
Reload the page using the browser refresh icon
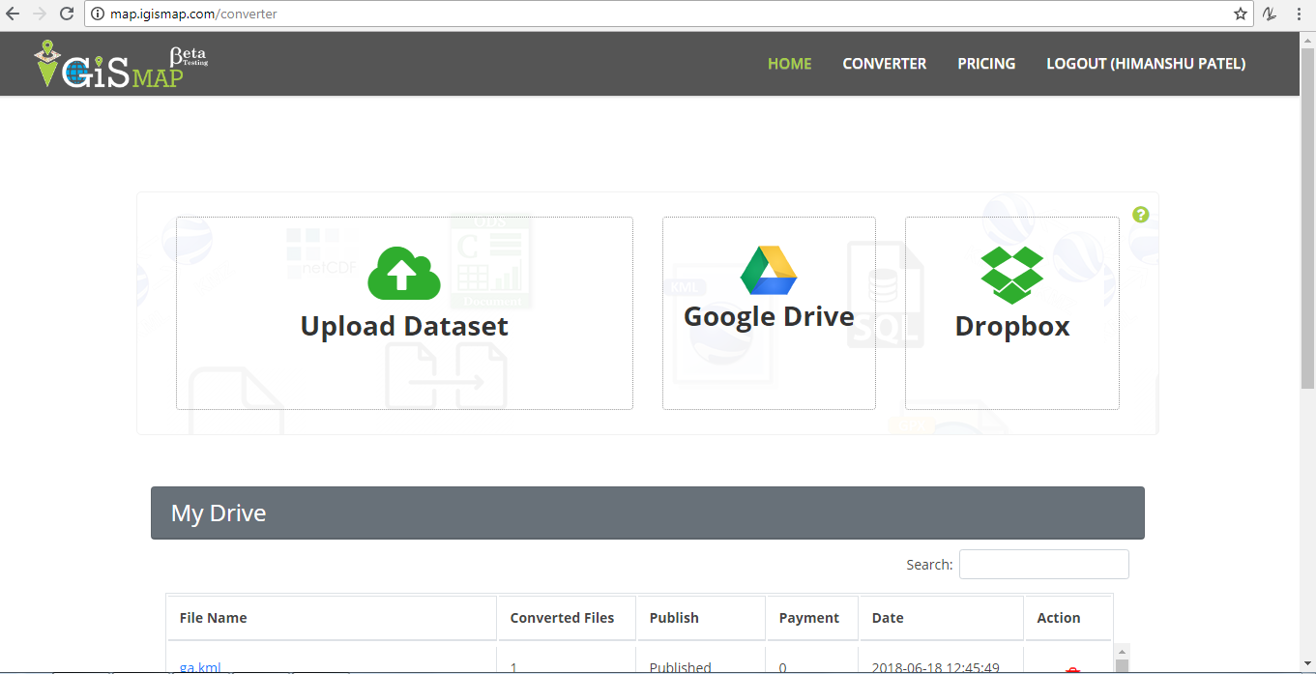pos(67,15)
